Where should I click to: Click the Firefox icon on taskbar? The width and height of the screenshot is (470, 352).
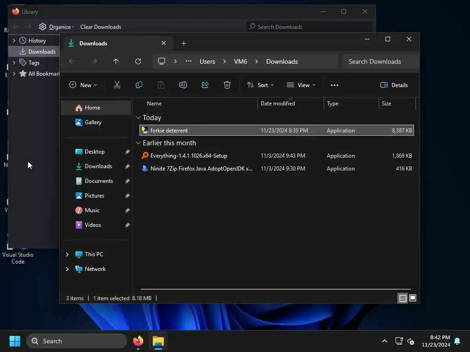[138, 341]
